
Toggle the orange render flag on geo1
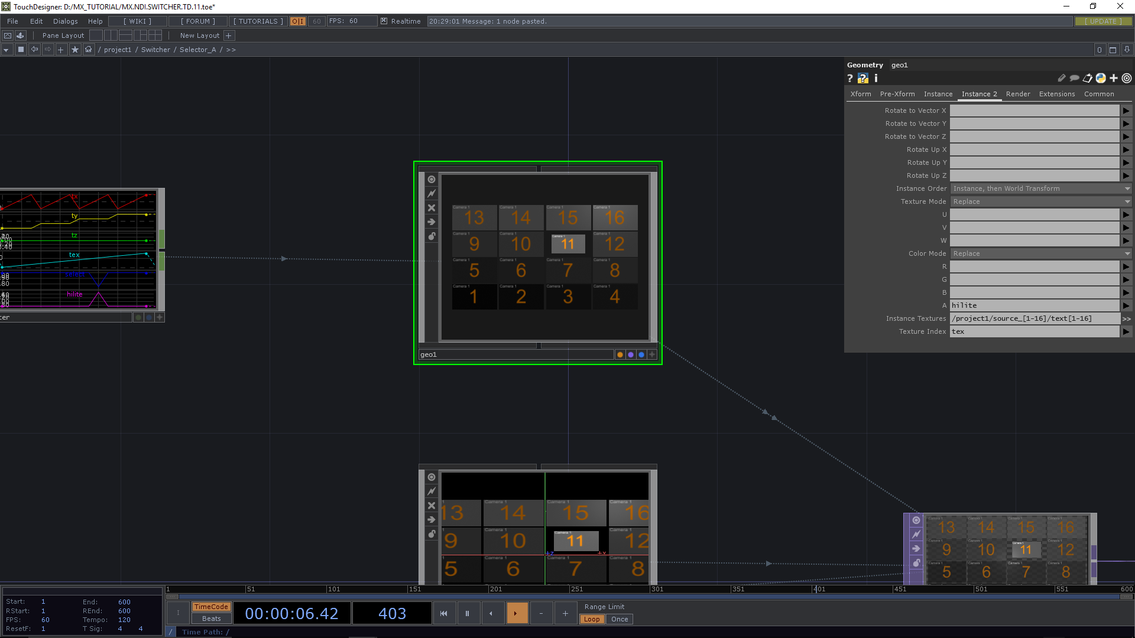pyautogui.click(x=620, y=354)
